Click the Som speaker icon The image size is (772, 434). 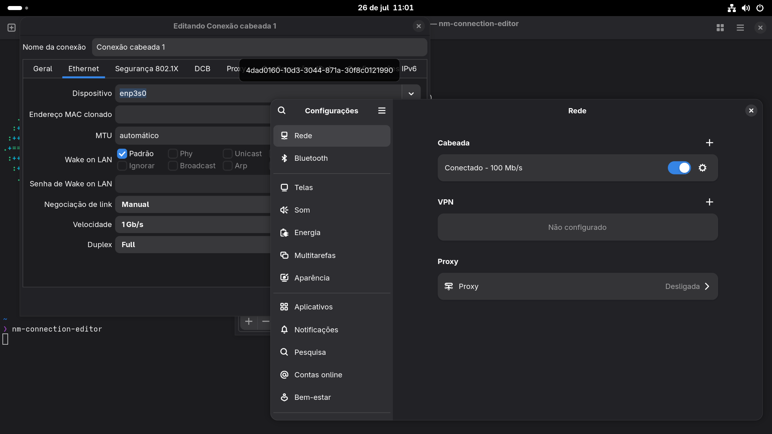[284, 210]
